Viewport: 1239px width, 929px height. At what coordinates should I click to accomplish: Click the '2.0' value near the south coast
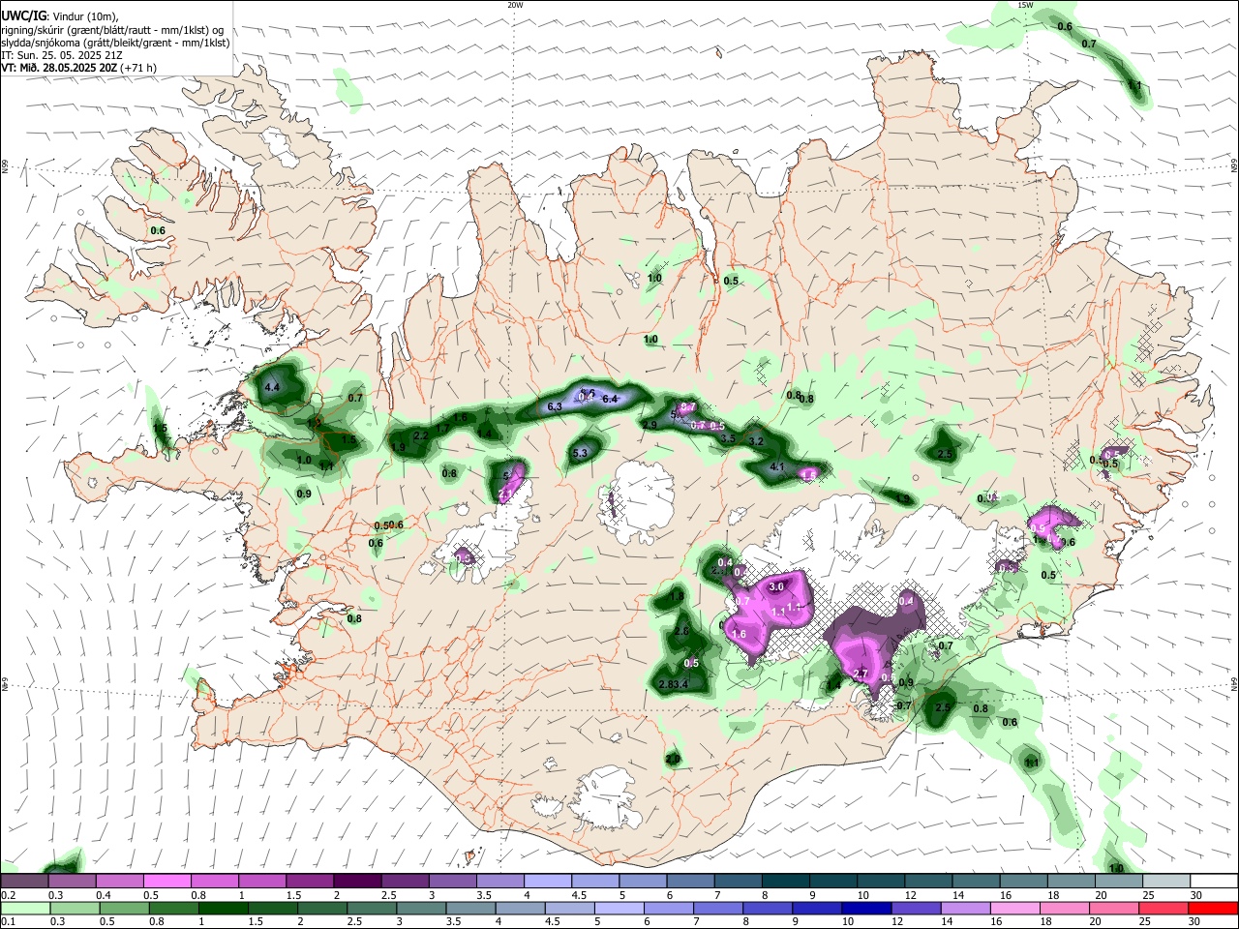click(x=672, y=759)
